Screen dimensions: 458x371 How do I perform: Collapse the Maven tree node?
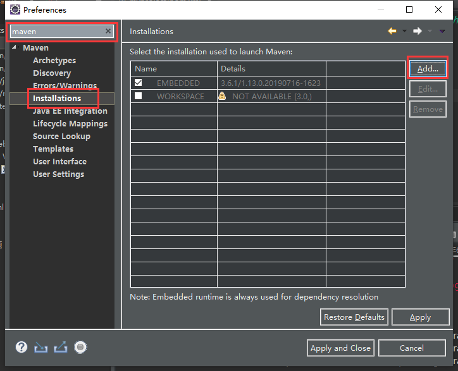point(15,47)
